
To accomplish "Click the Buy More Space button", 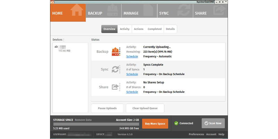I will (x=155, y=123).
